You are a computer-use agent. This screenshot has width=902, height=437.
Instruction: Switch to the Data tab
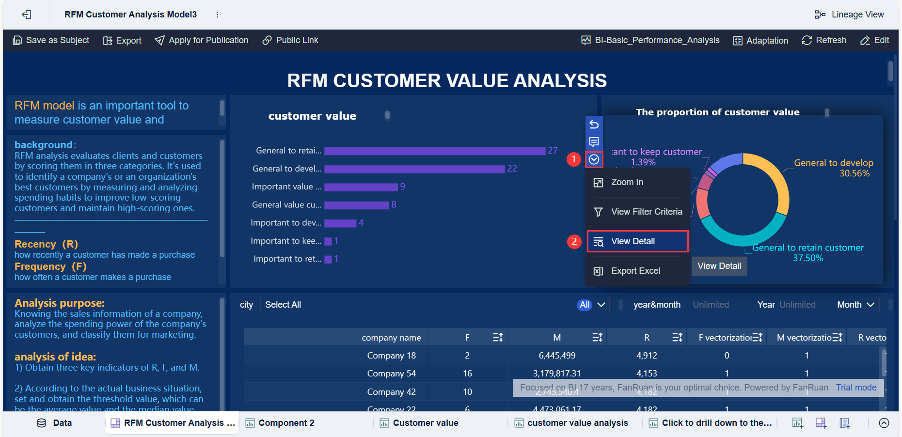(54, 423)
